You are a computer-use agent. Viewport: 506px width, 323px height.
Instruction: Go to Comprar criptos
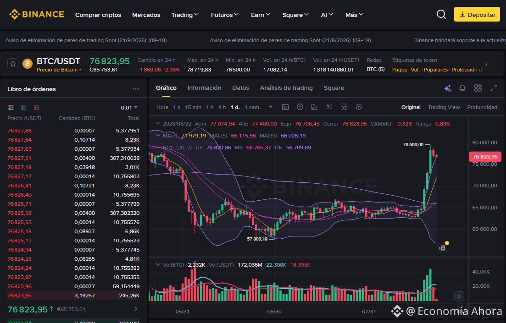point(98,15)
